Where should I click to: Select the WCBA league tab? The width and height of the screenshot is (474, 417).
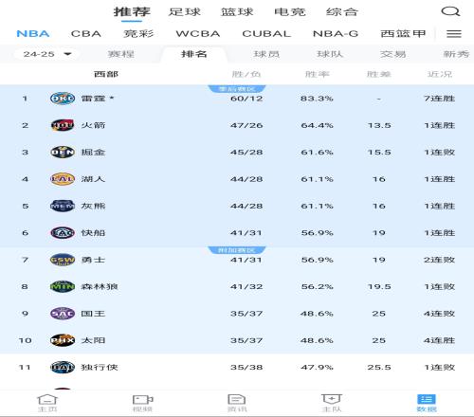(x=198, y=34)
